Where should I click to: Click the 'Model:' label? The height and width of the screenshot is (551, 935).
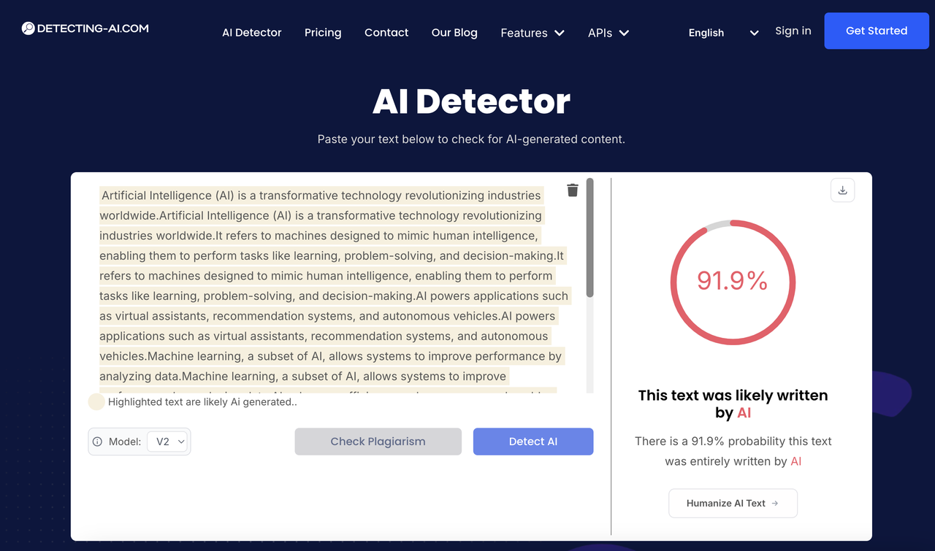click(125, 442)
